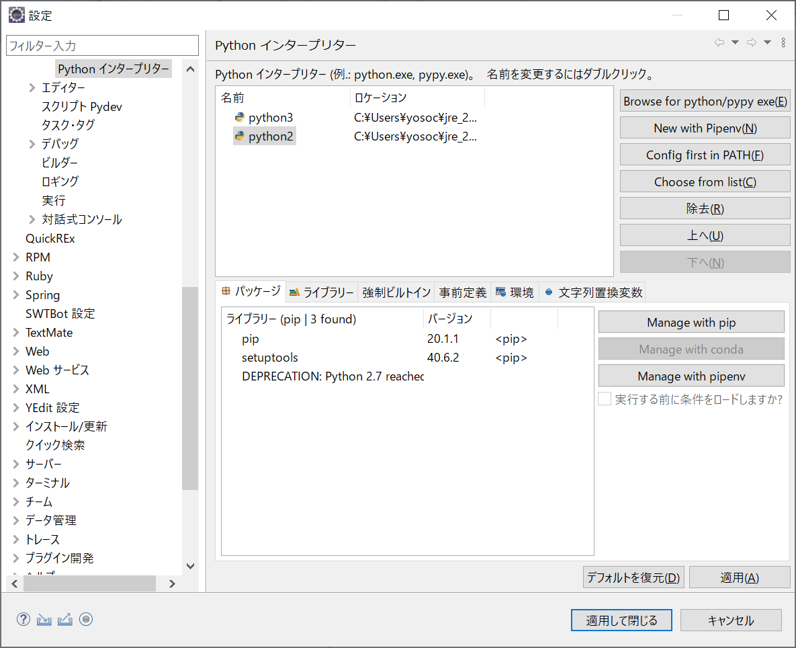Expand the TextMate tree node

[x=15, y=332]
